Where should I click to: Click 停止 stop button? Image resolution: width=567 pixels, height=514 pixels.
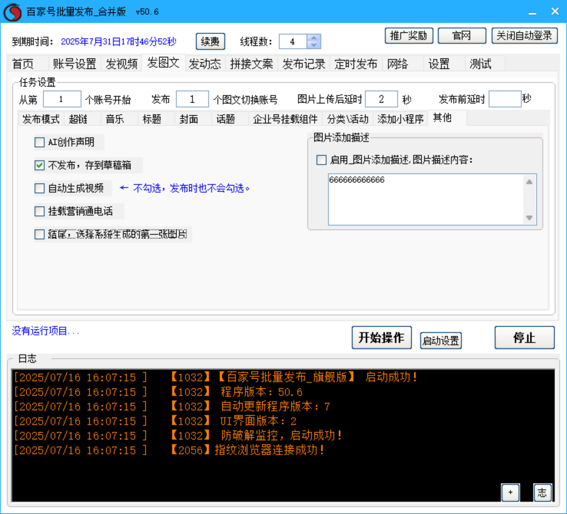tap(524, 338)
